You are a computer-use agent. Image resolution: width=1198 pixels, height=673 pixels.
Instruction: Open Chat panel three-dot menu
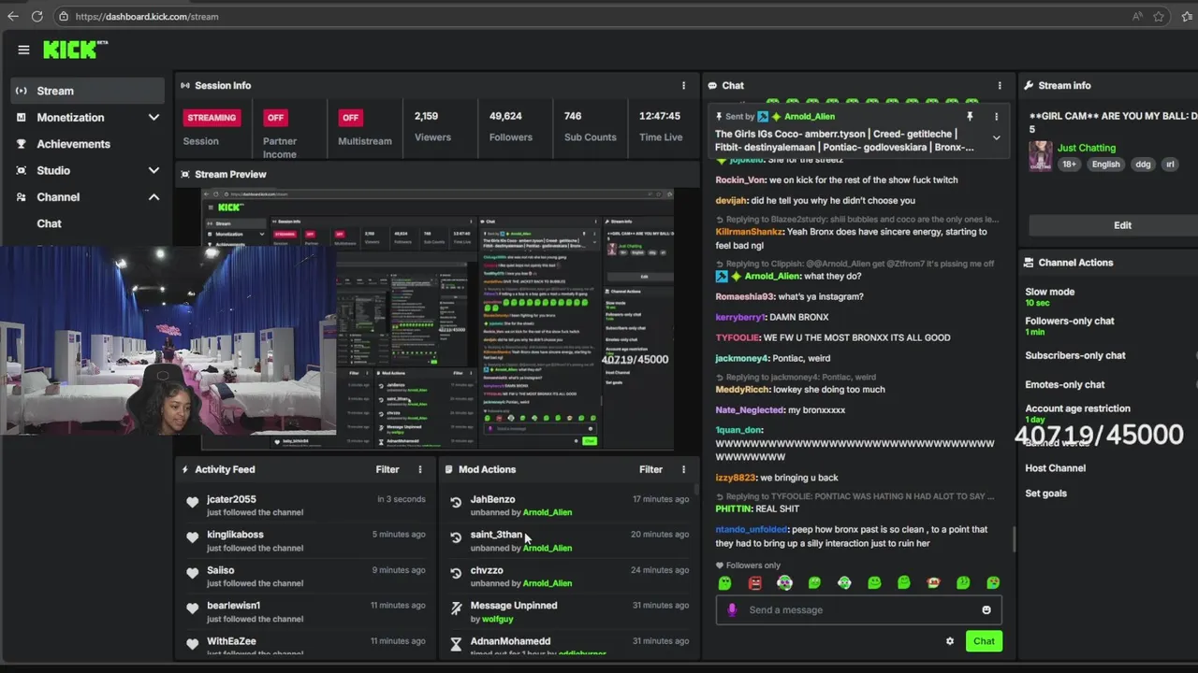click(x=1000, y=85)
